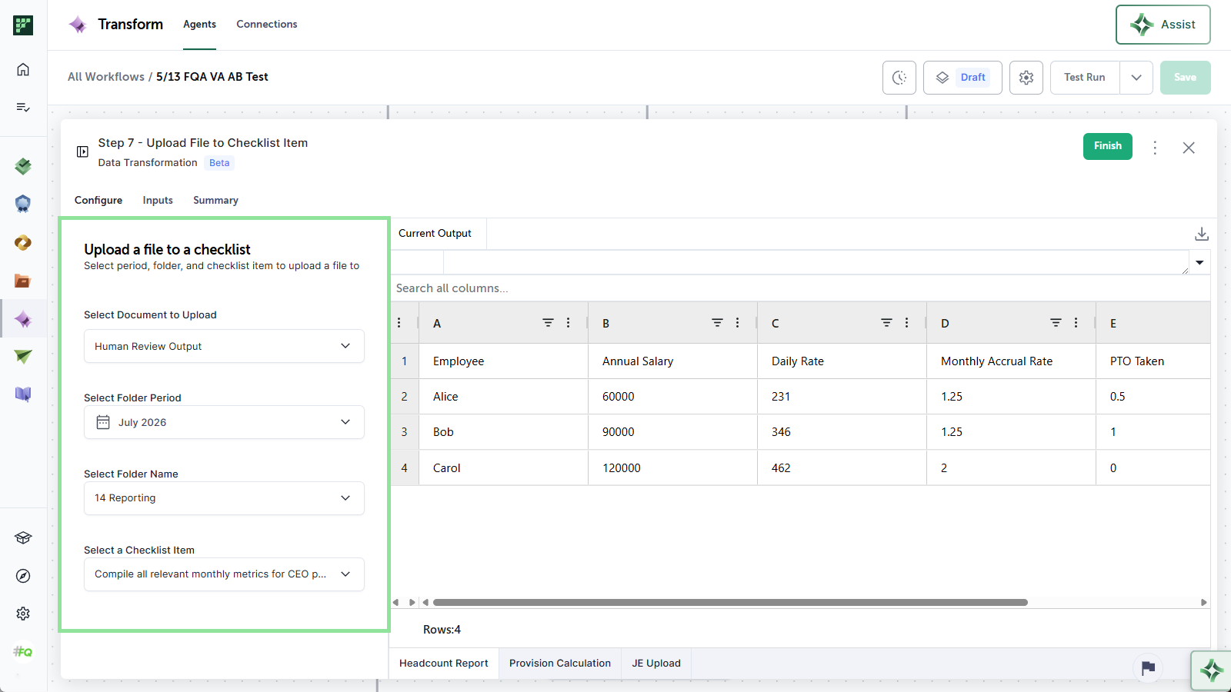The height and width of the screenshot is (692, 1231).
Task: Expand the Test Run dropdown arrow
Action: pos(1136,78)
